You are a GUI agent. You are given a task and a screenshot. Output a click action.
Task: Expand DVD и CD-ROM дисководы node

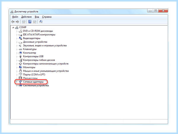point(17,31)
